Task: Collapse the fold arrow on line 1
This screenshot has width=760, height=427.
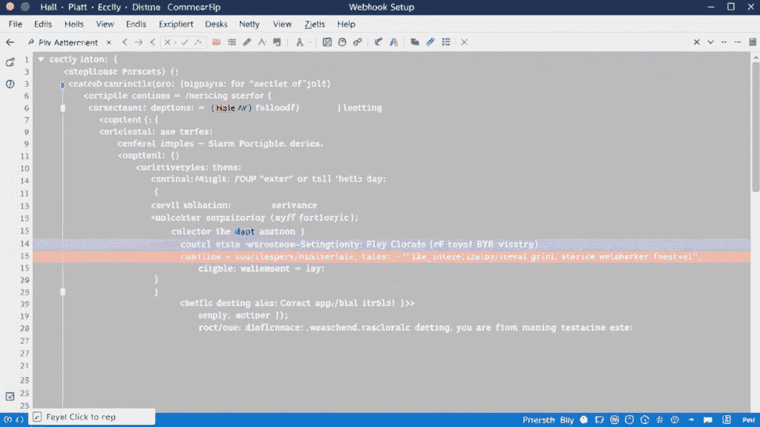Action: point(42,59)
